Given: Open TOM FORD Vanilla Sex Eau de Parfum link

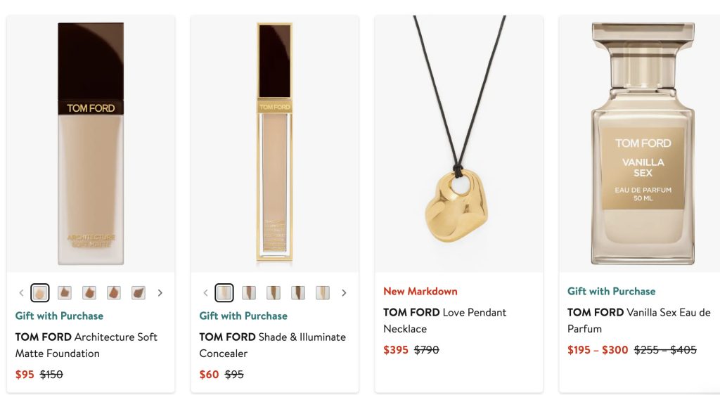Looking at the screenshot, I should [x=638, y=320].
